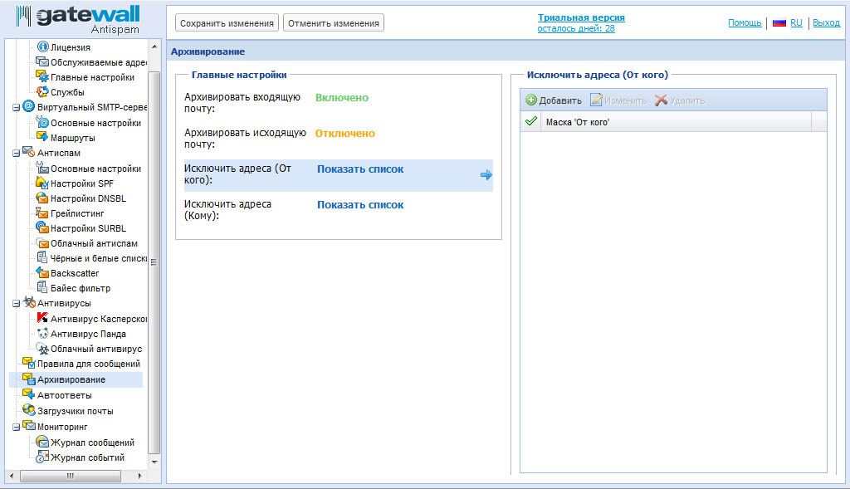This screenshot has width=850, height=489.
Task: Click the Журнал сообщений icon
Action: (x=42, y=442)
